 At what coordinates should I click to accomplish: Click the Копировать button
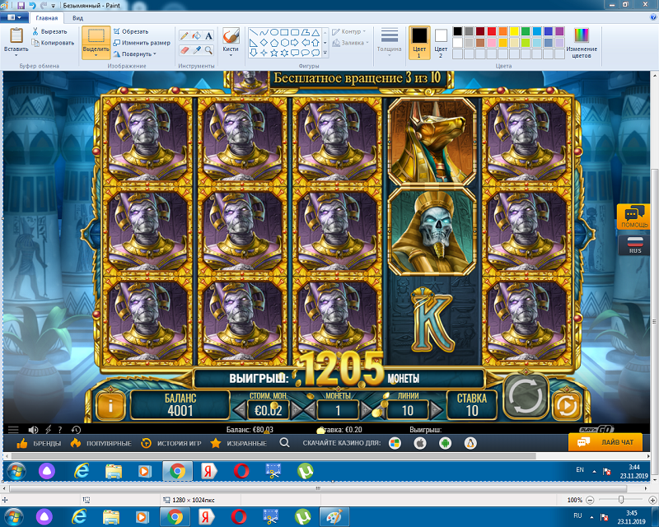tap(53, 43)
